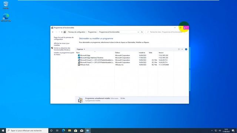The height and width of the screenshot is (133, 237).
Task: Open the Microsoft Edge desktop shortcut
Action: click(x=6, y=17)
